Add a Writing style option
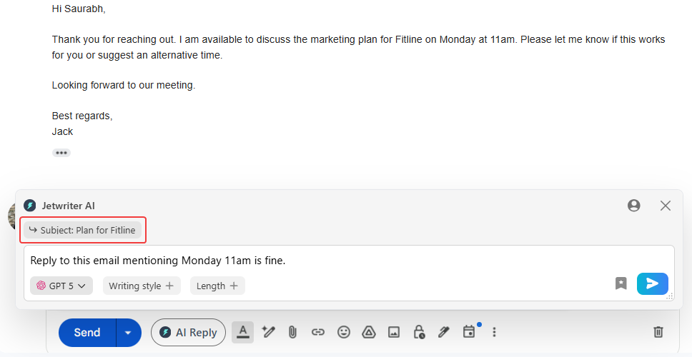692x357 pixels. [142, 286]
